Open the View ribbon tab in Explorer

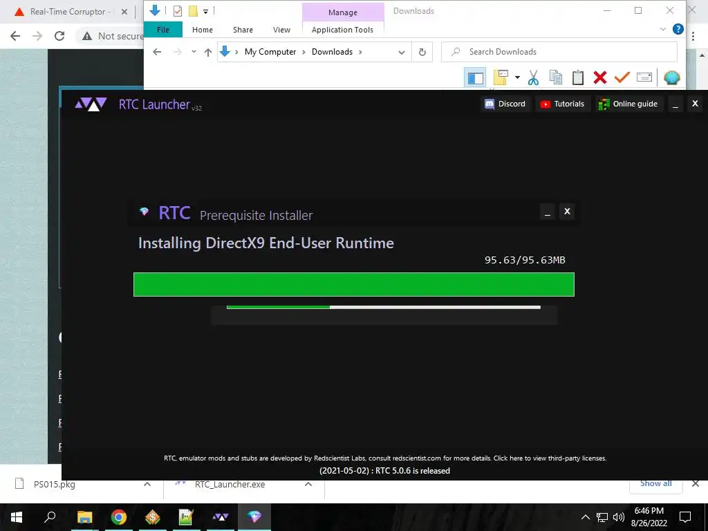tap(282, 30)
